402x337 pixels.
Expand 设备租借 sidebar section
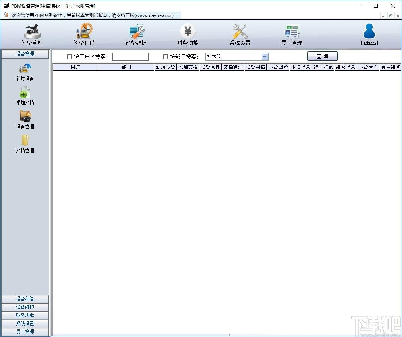click(x=25, y=299)
